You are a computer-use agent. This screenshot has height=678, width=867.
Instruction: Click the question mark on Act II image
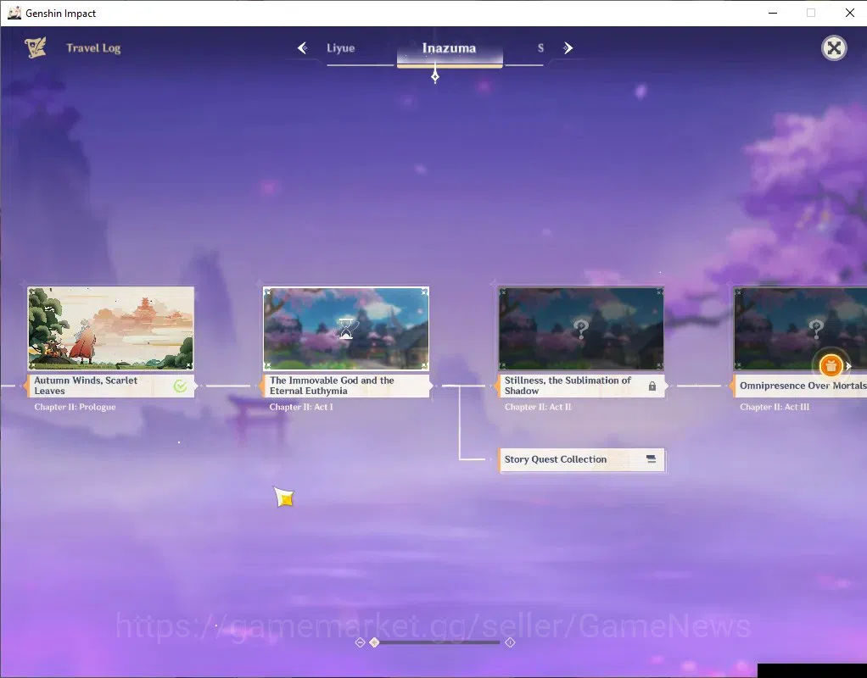[580, 329]
